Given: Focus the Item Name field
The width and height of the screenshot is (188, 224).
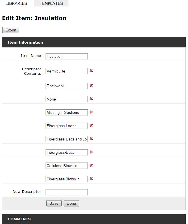Looking at the screenshot, I should pyautogui.click(x=66, y=56).
